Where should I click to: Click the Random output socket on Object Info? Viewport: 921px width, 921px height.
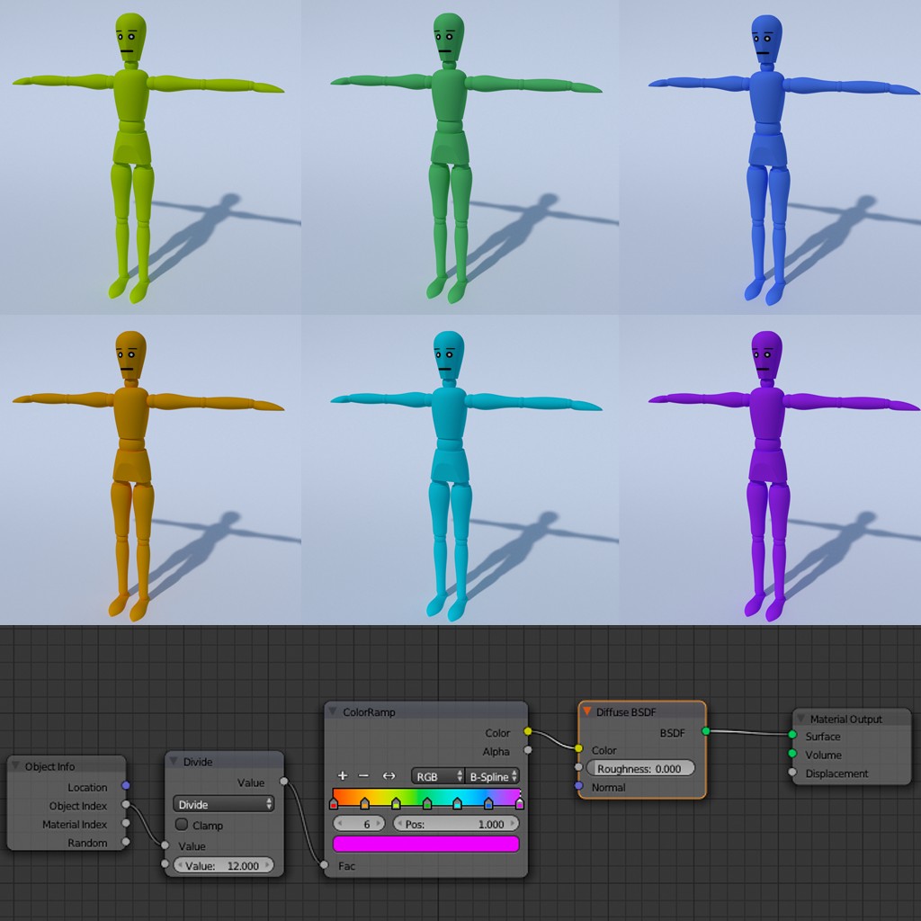coord(126,843)
